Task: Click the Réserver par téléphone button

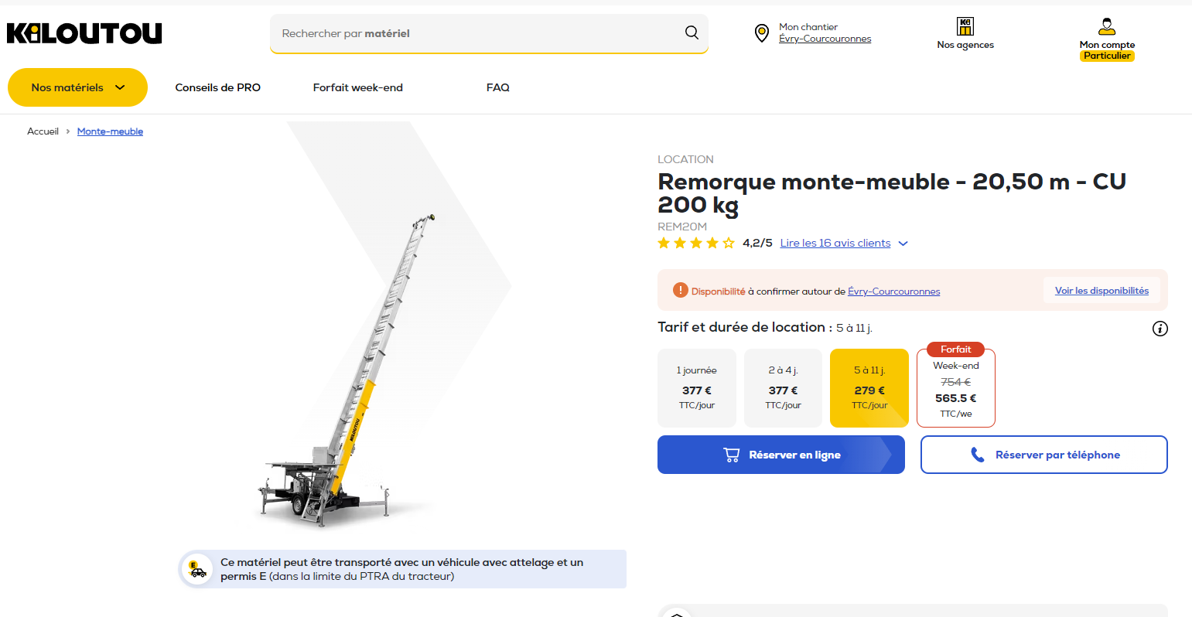Action: coord(1043,455)
